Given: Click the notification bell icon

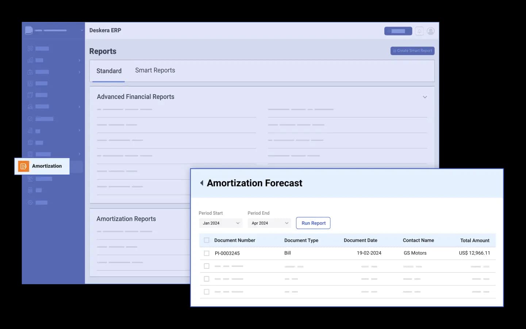Looking at the screenshot, I should (419, 31).
